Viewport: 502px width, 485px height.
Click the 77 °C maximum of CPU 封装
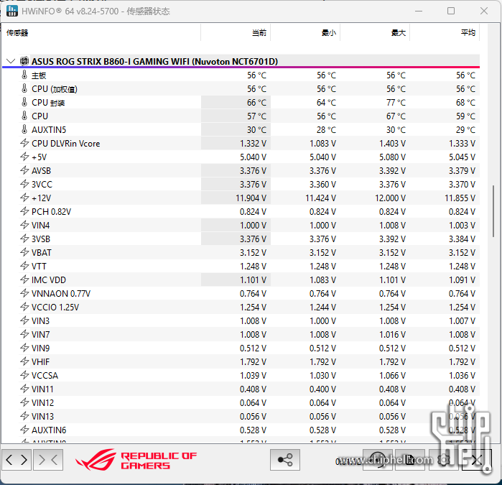point(396,103)
